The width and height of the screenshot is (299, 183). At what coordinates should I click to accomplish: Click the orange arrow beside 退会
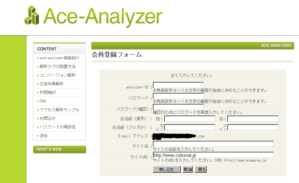38,136
